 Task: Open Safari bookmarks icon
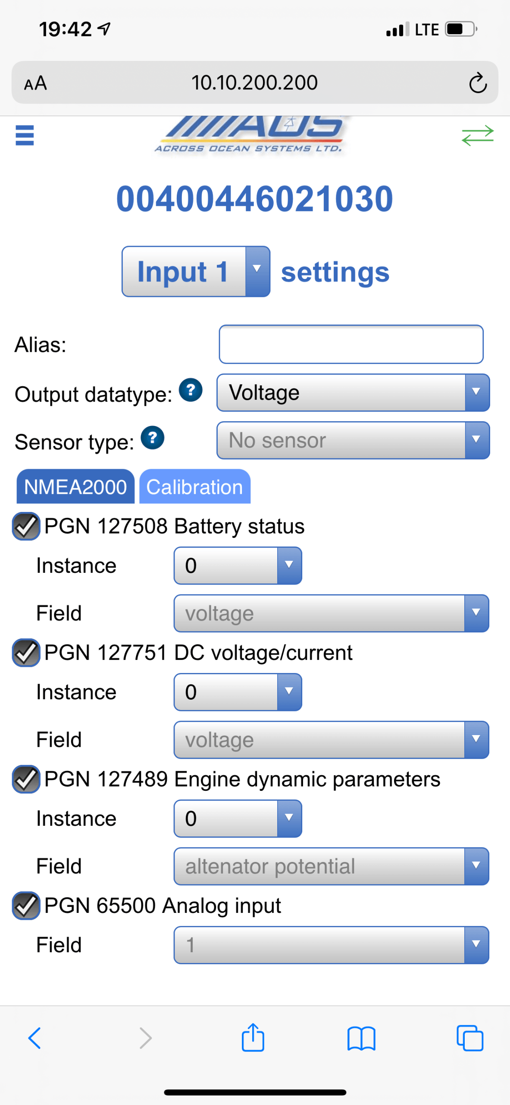(x=361, y=1038)
